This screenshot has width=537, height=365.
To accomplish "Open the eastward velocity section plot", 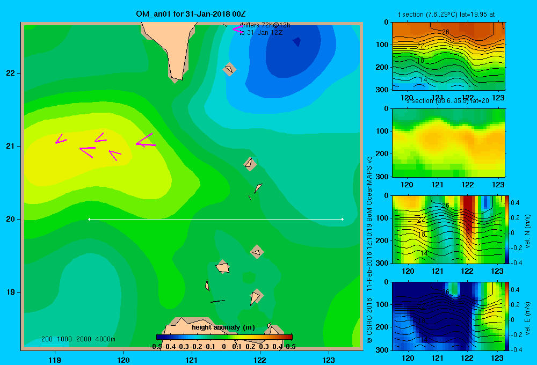I will click(448, 316).
